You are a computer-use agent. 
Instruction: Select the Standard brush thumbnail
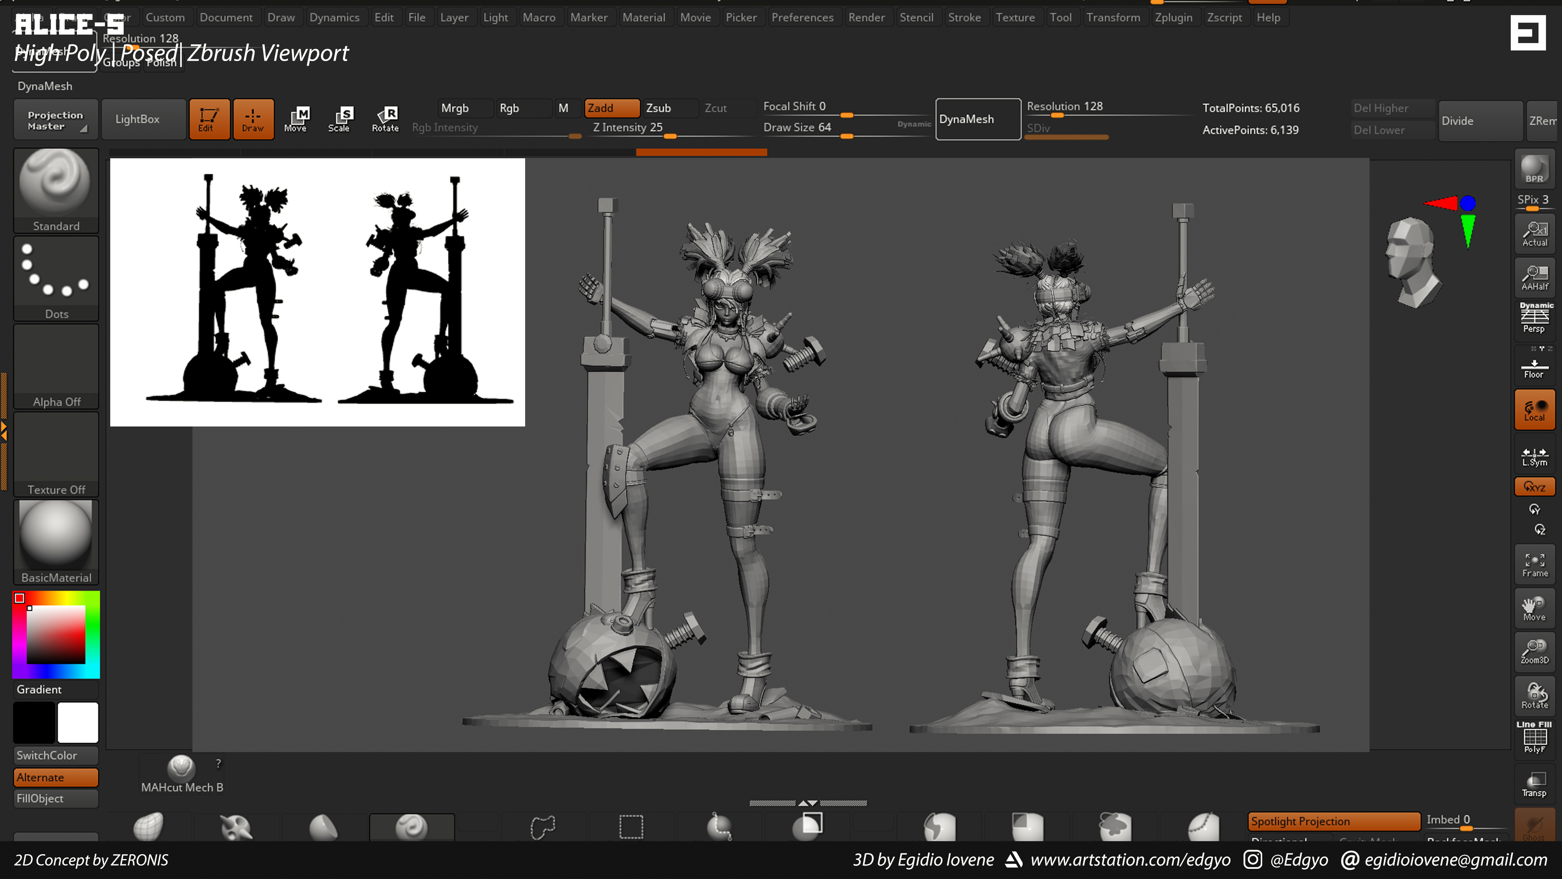tap(56, 190)
